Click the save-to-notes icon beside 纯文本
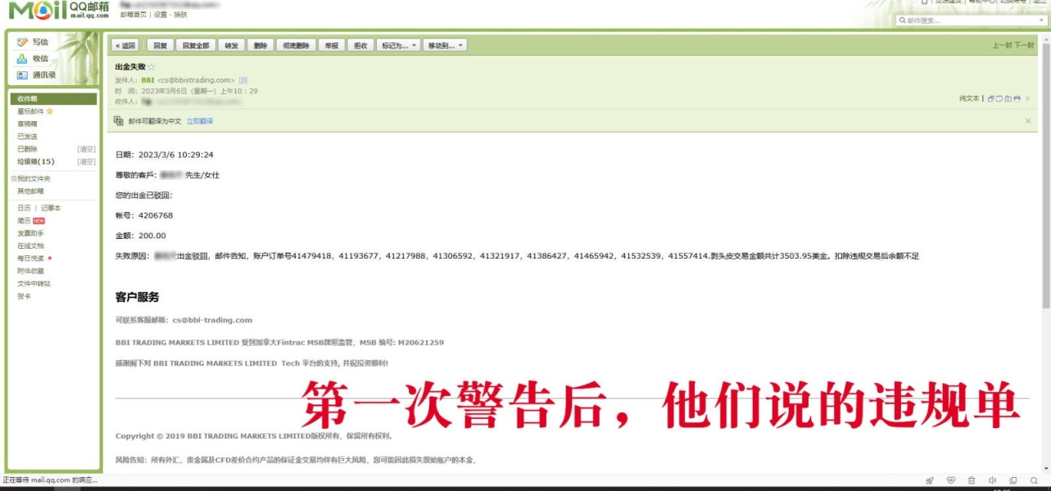 tap(999, 98)
